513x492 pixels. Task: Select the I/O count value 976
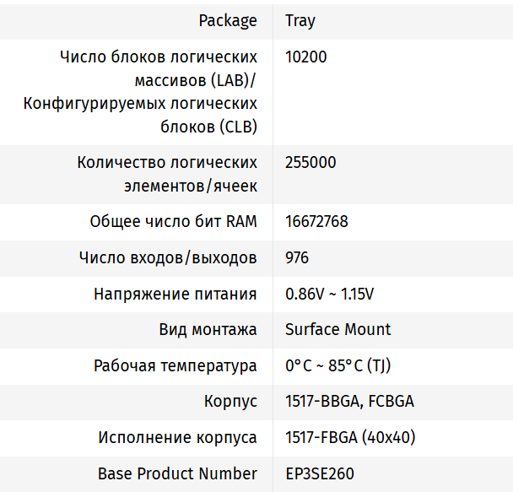pos(297,258)
